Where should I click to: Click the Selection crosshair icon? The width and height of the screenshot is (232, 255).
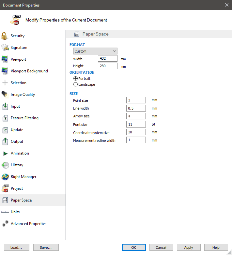[5, 82]
